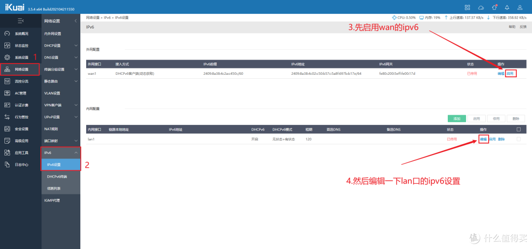532x249 pixels.
Task: Open 认证计费 ID card icon
Action: point(7,105)
